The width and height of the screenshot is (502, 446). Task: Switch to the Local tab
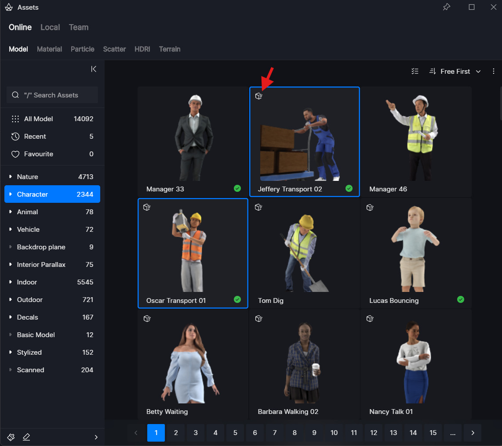point(50,27)
